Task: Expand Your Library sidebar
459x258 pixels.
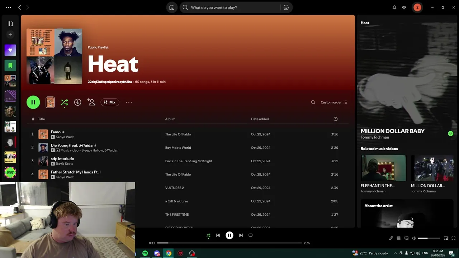Action: (10, 24)
